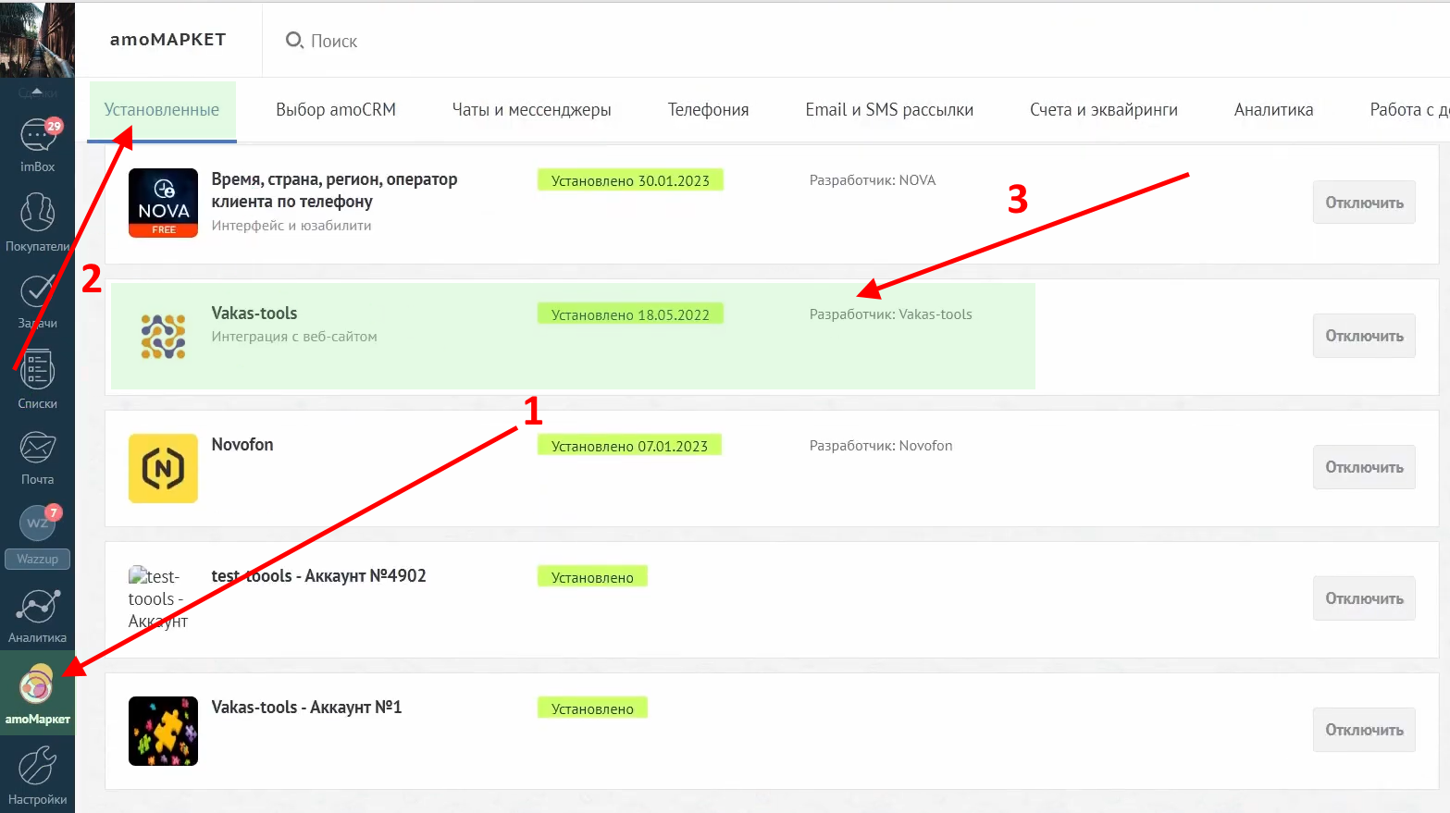Open Почта mail icon in sidebar
The width and height of the screenshot is (1450, 813).
37,449
